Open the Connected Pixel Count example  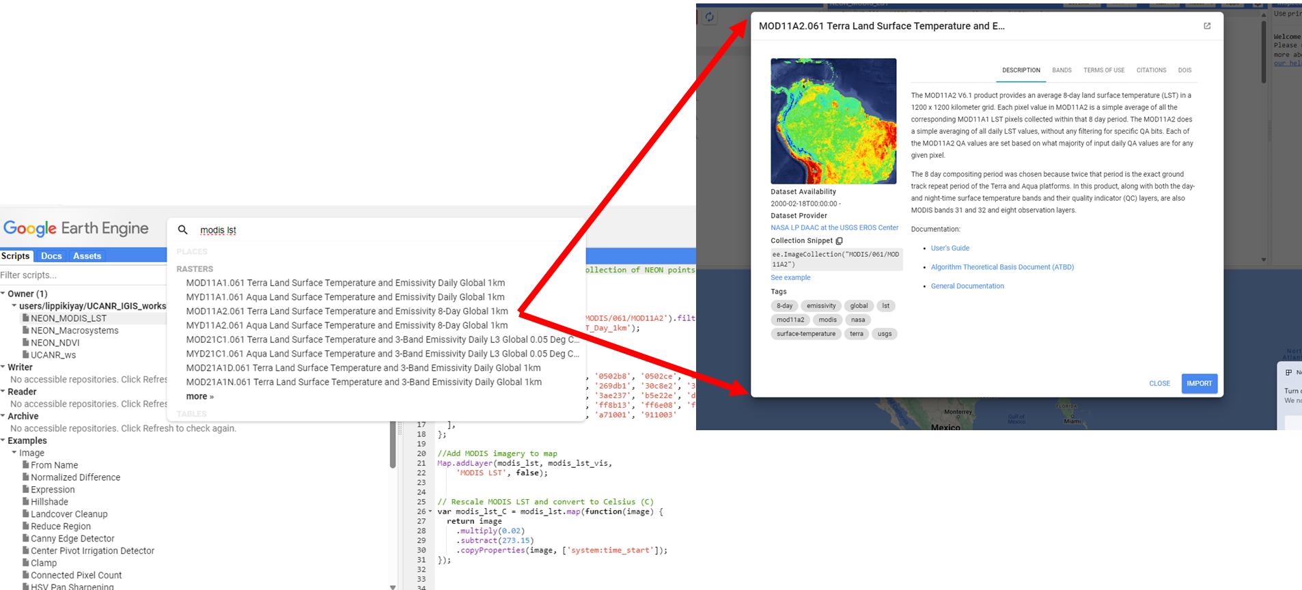point(76,576)
